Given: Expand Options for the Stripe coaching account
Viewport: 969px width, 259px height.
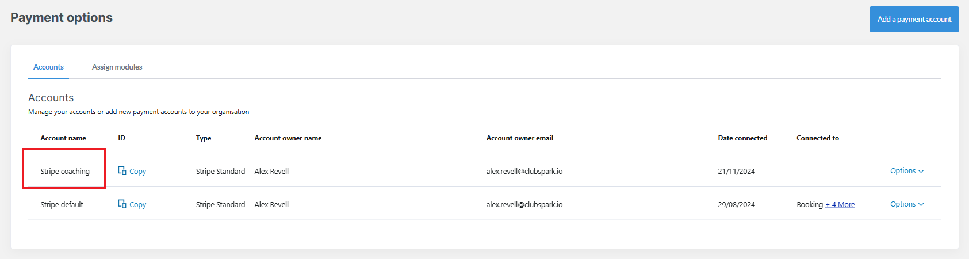Looking at the screenshot, I should point(906,171).
